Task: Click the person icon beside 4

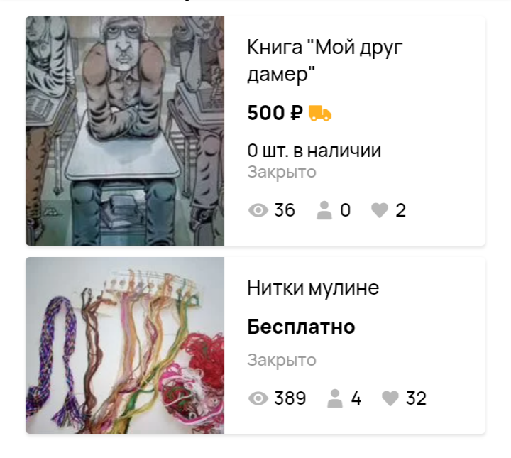Action: coord(335,398)
